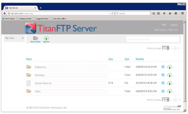Open address bar history dropdown arrow

click(109, 14)
